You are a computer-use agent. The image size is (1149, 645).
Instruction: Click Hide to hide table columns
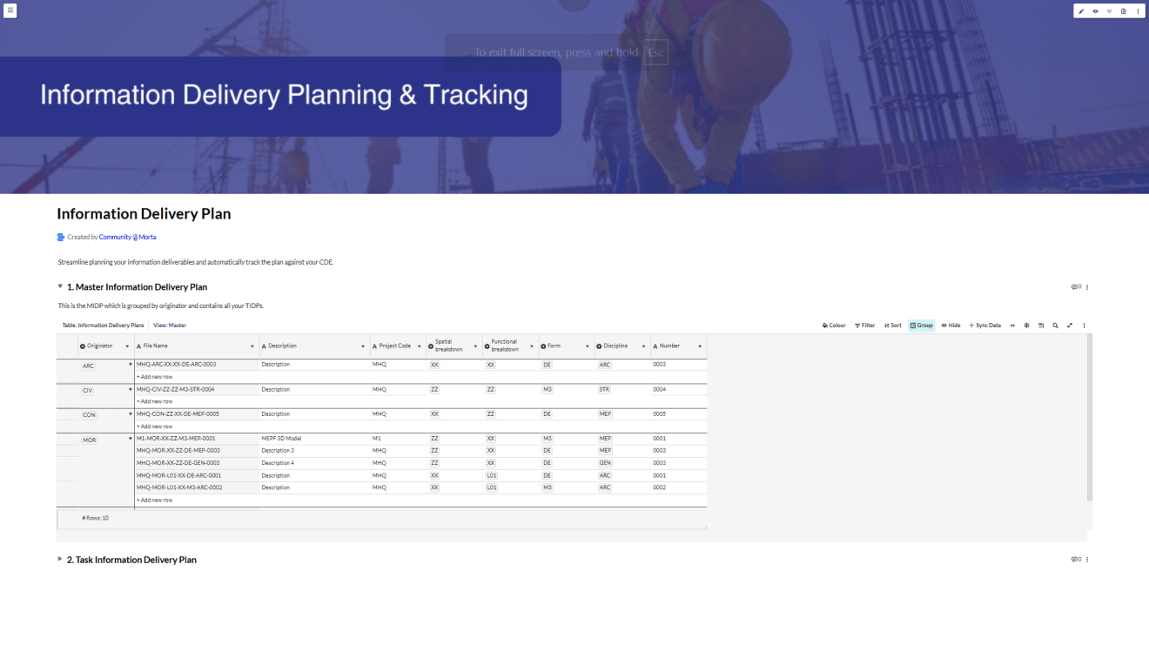tap(951, 326)
